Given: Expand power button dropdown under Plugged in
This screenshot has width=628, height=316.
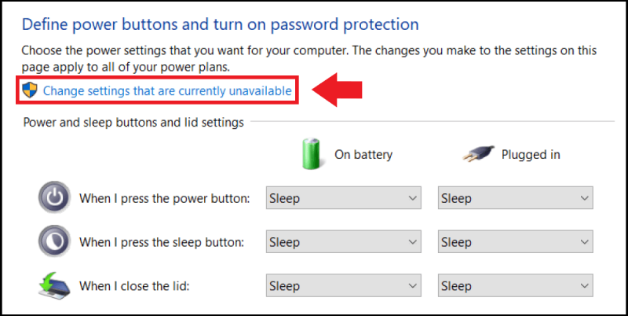Looking at the screenshot, I should click(x=516, y=198).
